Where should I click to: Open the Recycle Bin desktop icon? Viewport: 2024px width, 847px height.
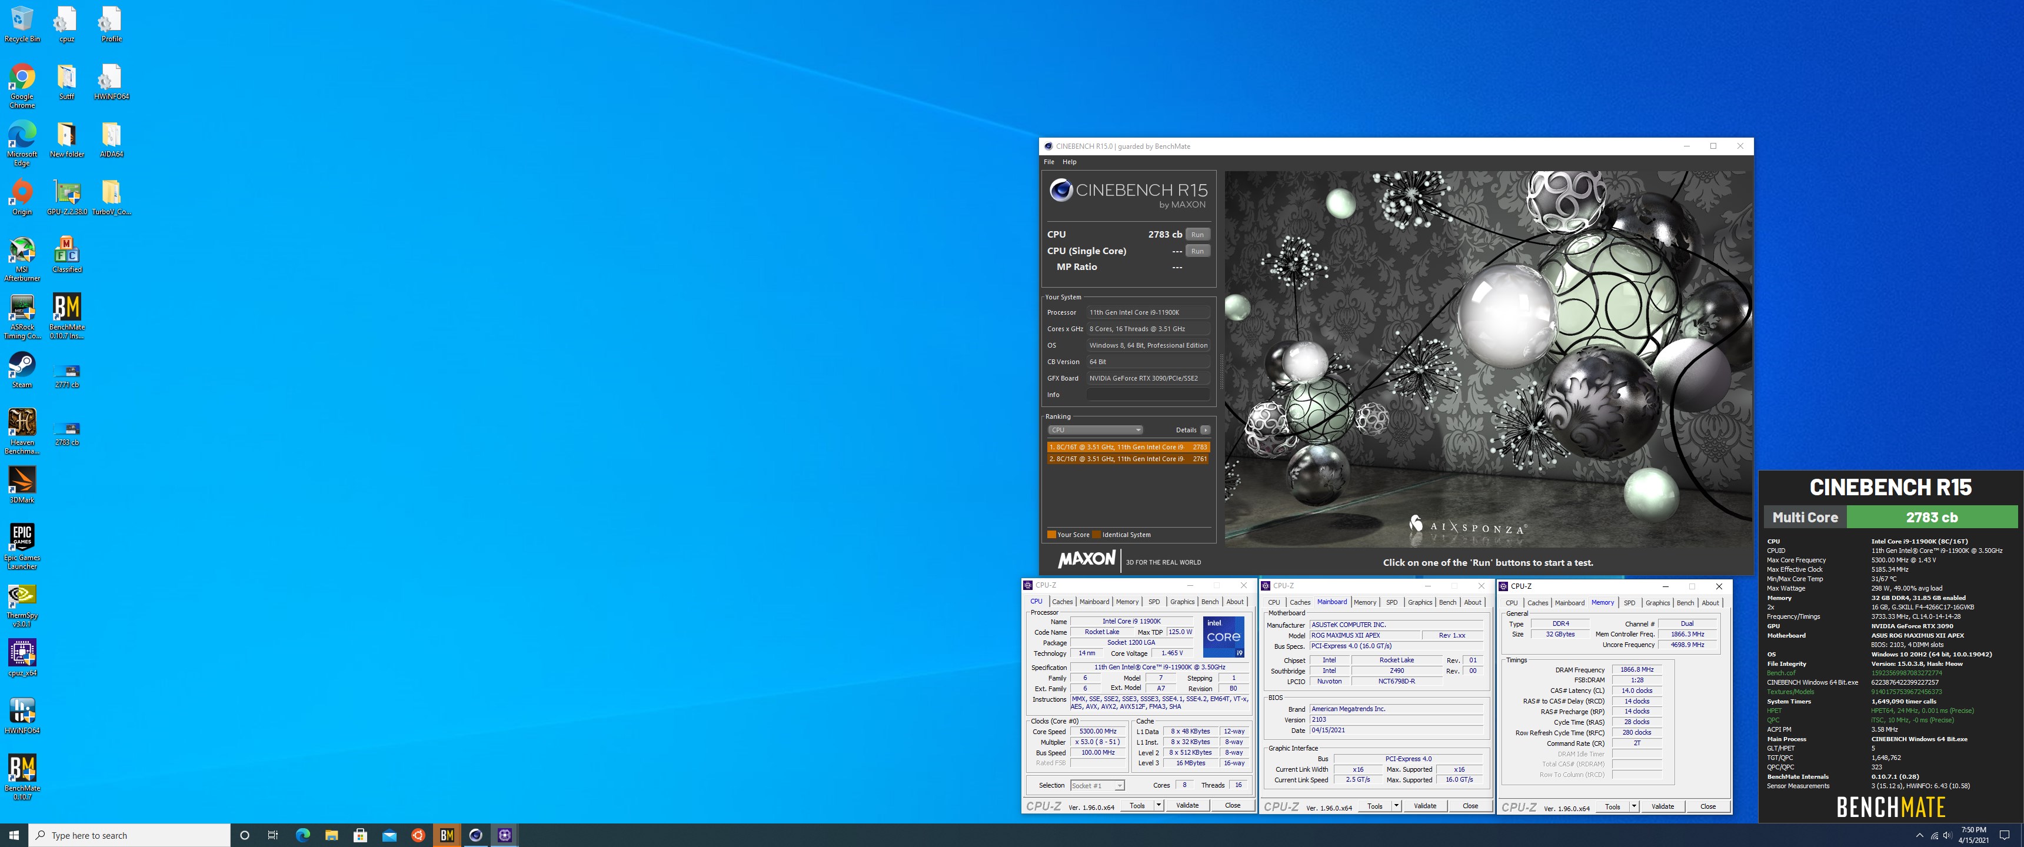click(x=22, y=24)
